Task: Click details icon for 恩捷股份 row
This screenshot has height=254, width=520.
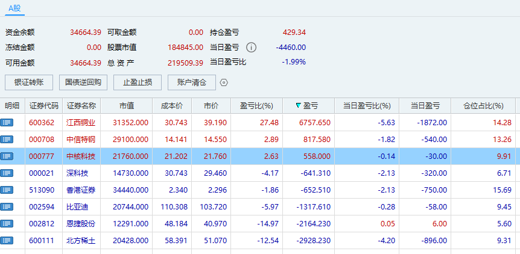Action: click(7, 223)
